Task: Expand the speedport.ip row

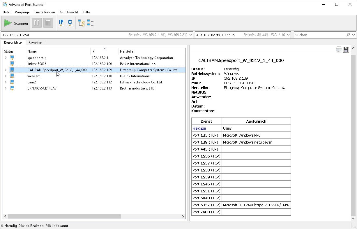Action: [x=6, y=58]
